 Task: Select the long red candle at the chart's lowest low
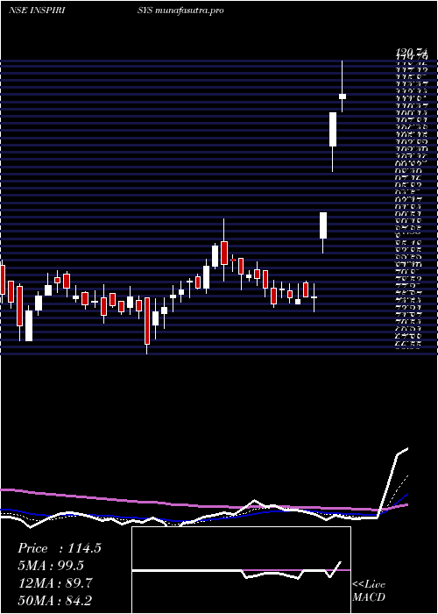[x=147, y=325]
